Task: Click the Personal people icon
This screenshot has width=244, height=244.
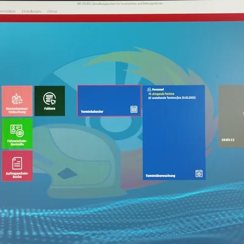Action: pos(149,89)
